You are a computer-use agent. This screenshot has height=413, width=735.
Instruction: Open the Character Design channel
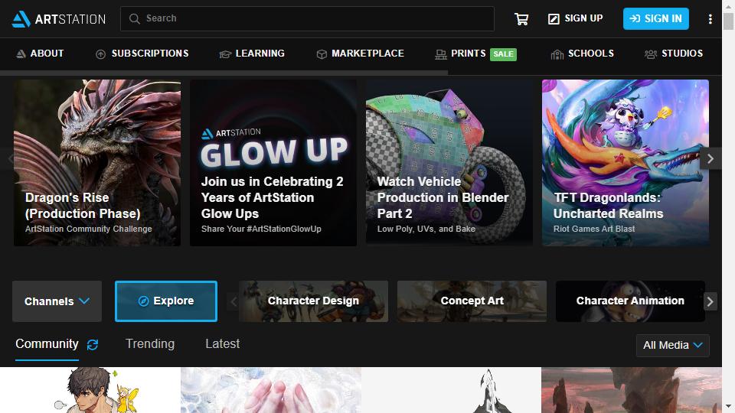[x=313, y=301]
